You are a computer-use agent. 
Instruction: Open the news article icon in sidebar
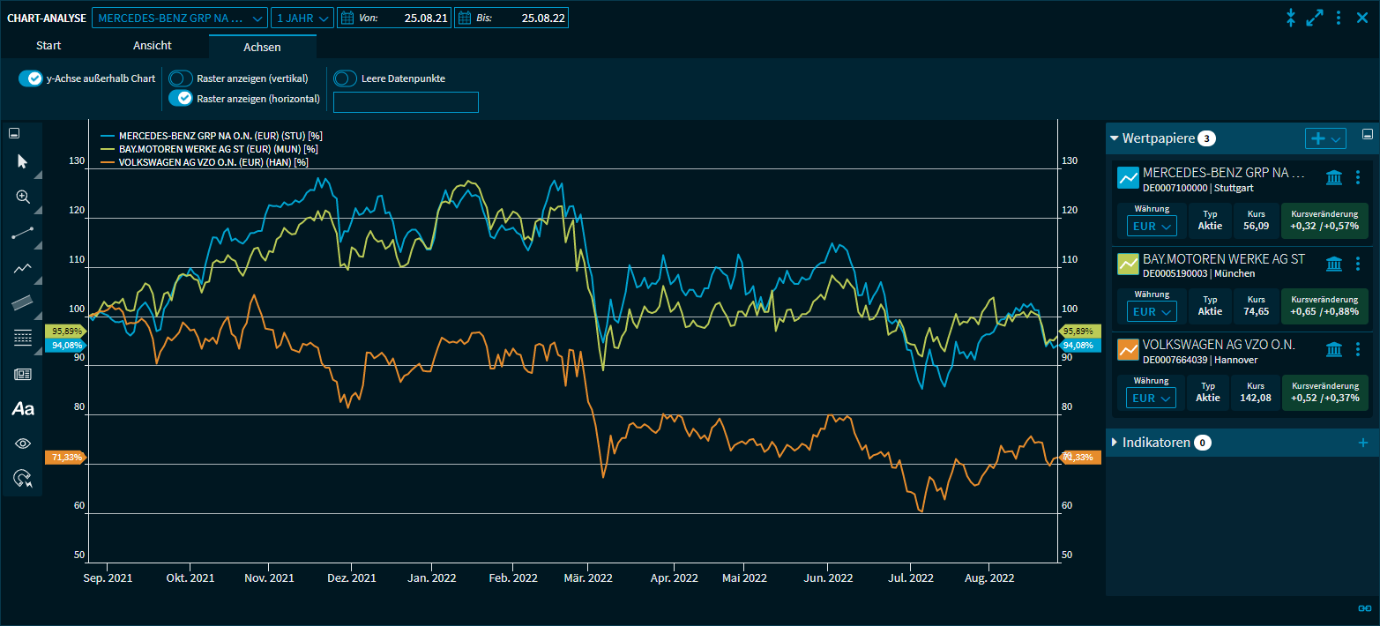coord(22,374)
